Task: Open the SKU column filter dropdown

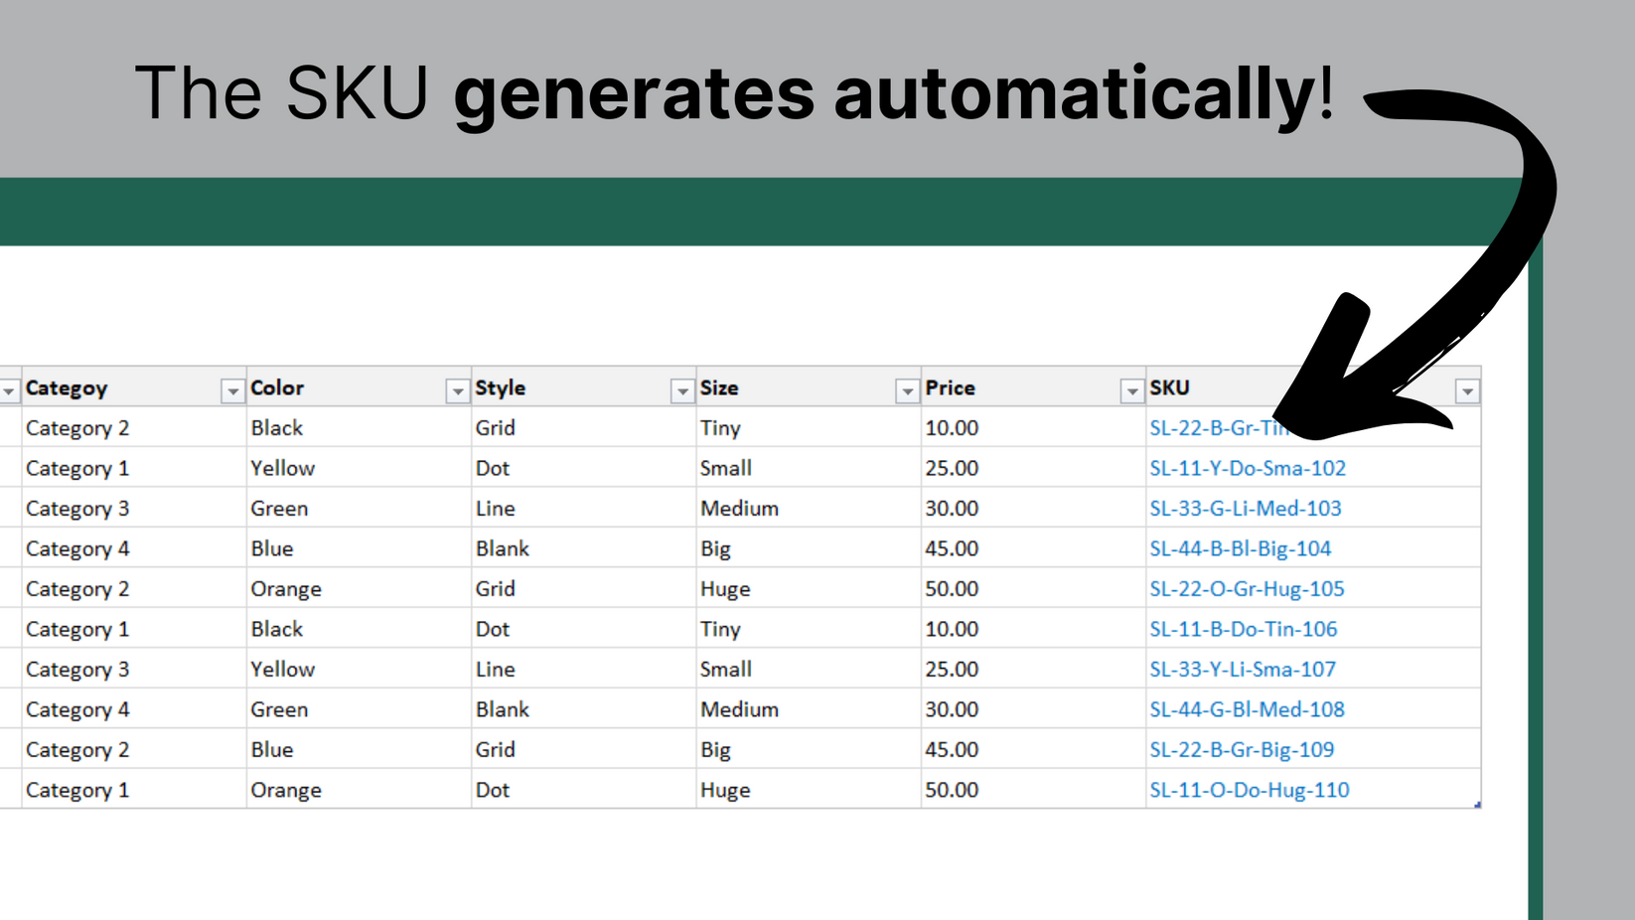Action: click(x=1468, y=390)
